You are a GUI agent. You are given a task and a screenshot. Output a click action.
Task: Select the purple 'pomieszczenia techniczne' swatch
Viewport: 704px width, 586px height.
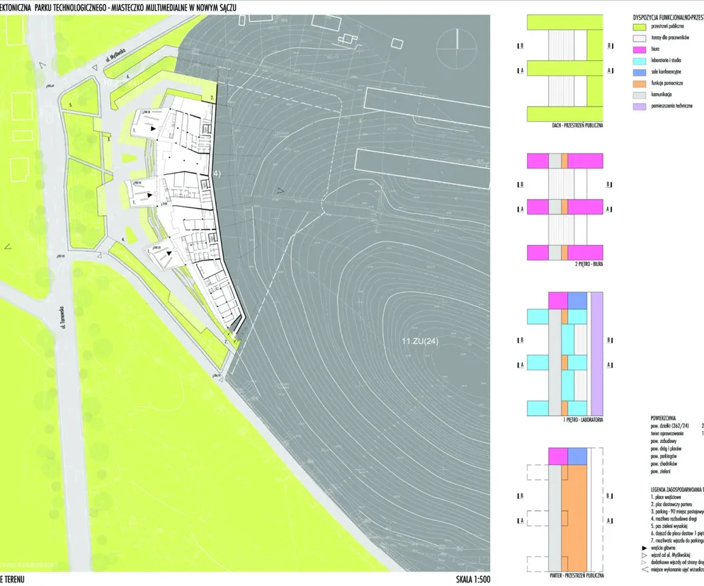[640, 106]
